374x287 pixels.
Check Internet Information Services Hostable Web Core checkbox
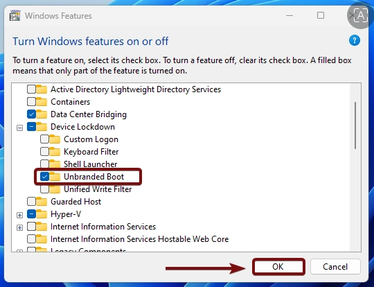31,238
